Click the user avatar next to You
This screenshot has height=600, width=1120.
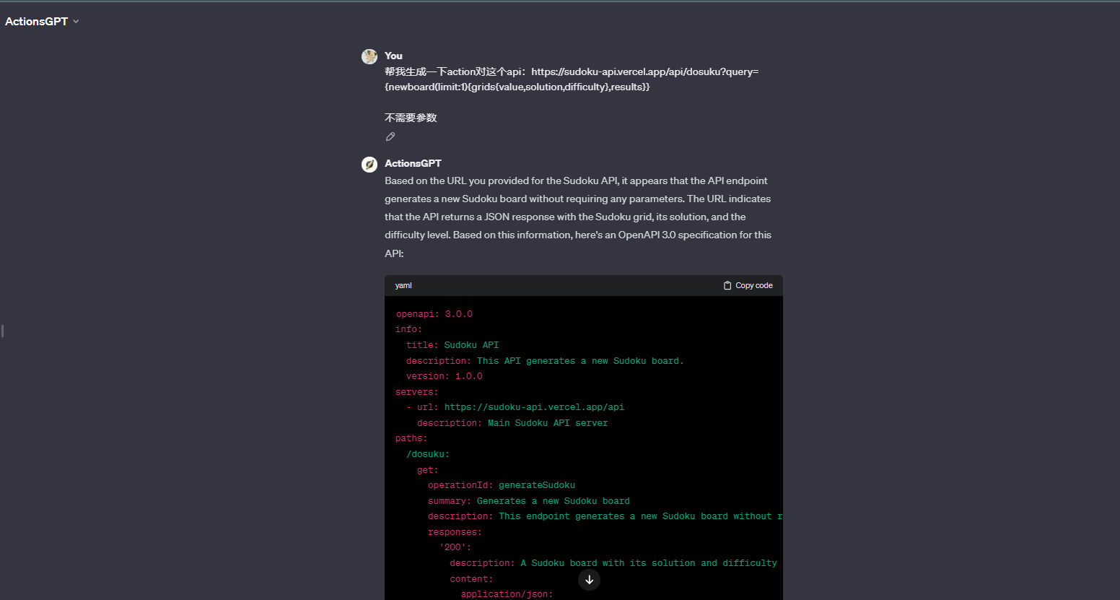369,56
